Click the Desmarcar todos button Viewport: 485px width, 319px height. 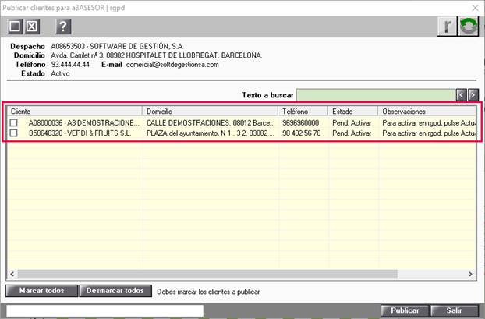115,291
